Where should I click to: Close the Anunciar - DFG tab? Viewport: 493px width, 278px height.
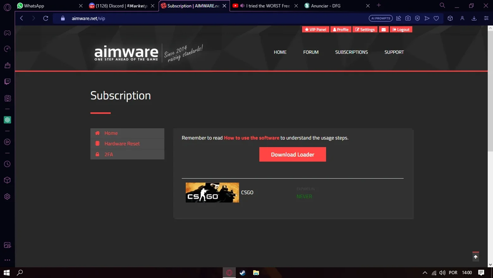tap(368, 6)
